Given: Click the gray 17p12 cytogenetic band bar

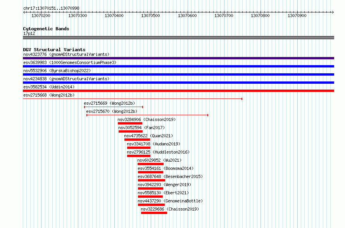Looking at the screenshot, I should 178,38.
